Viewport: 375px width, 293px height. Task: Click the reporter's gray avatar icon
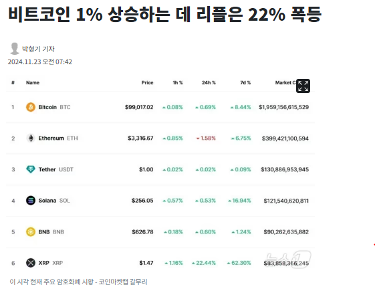(14, 49)
